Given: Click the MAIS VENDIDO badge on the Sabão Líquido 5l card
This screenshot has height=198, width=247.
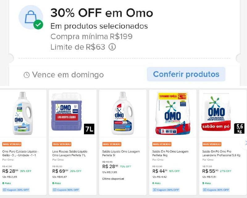Looking at the screenshot, I should coord(112,144).
